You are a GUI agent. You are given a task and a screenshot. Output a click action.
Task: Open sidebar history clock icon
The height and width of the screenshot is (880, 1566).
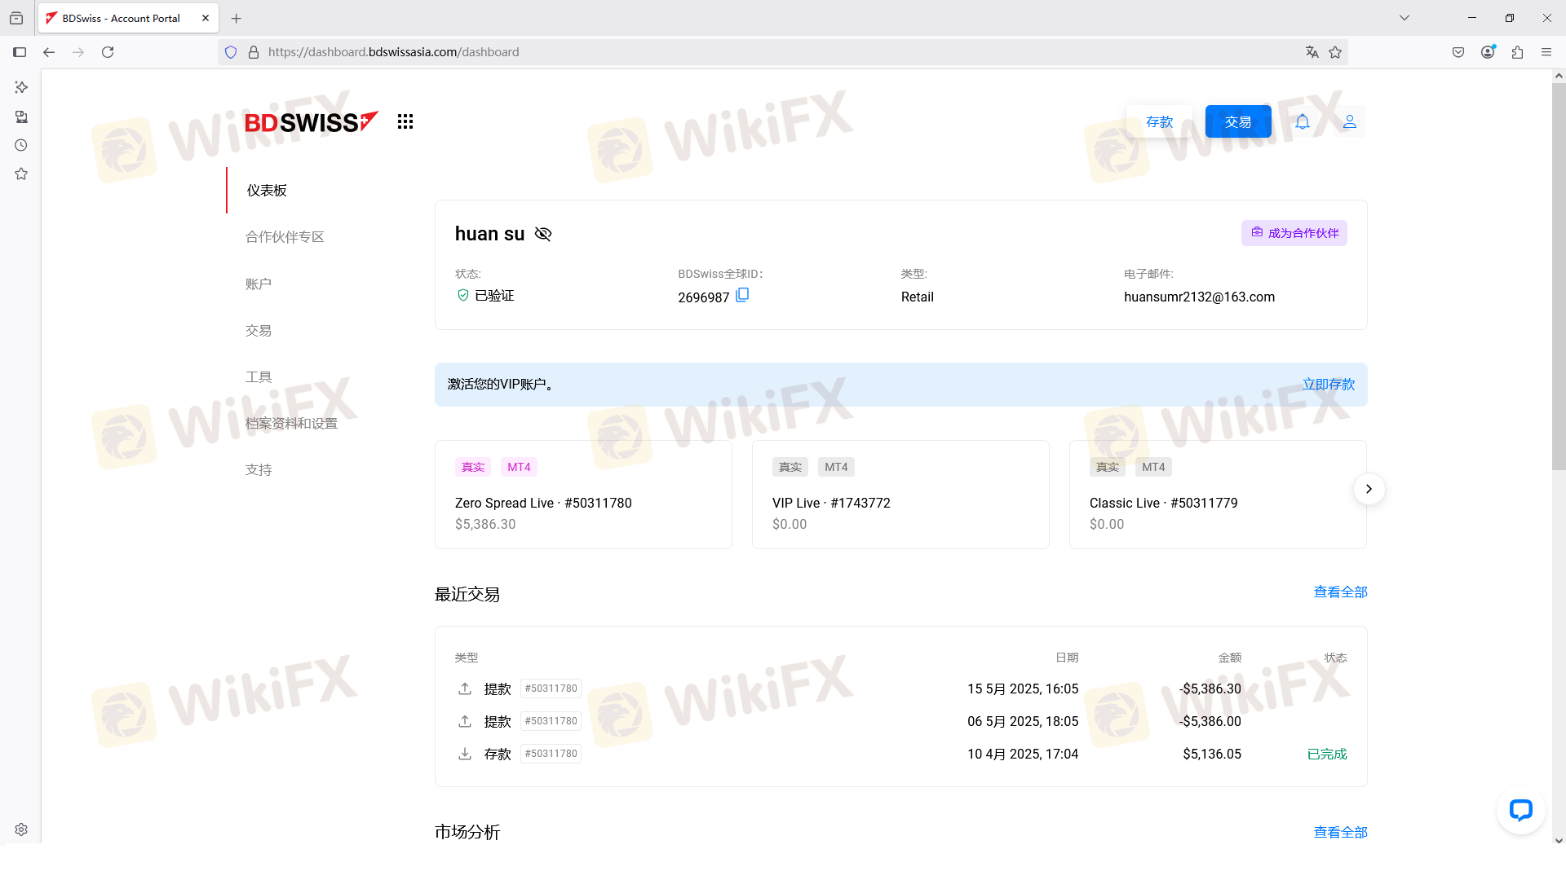(21, 145)
